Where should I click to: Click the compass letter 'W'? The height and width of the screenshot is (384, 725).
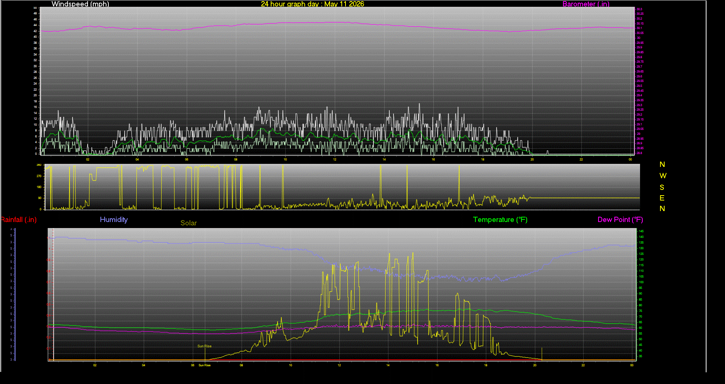point(663,176)
